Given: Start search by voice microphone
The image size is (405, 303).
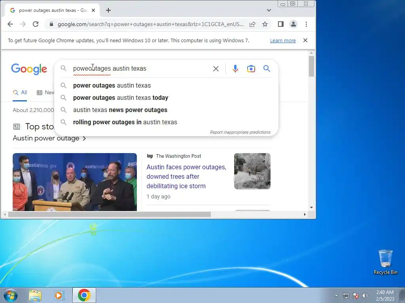Looking at the screenshot, I should [x=235, y=69].
